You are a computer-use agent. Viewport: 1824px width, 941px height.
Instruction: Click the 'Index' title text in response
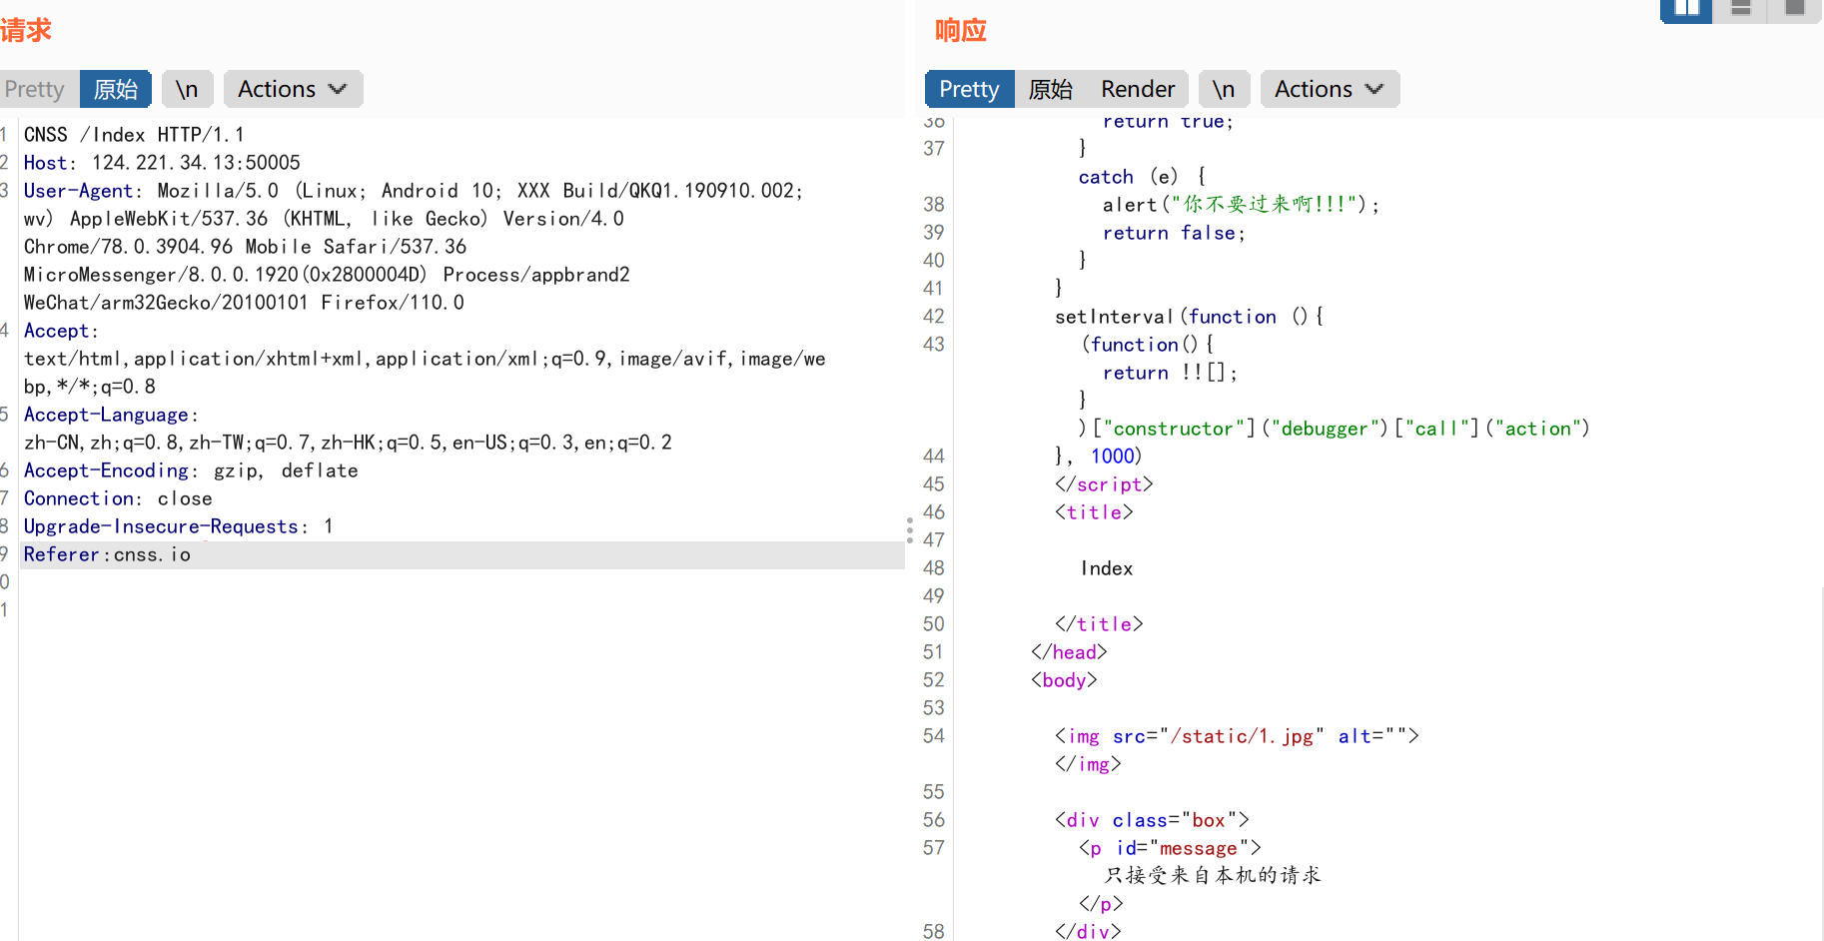[1107, 568]
